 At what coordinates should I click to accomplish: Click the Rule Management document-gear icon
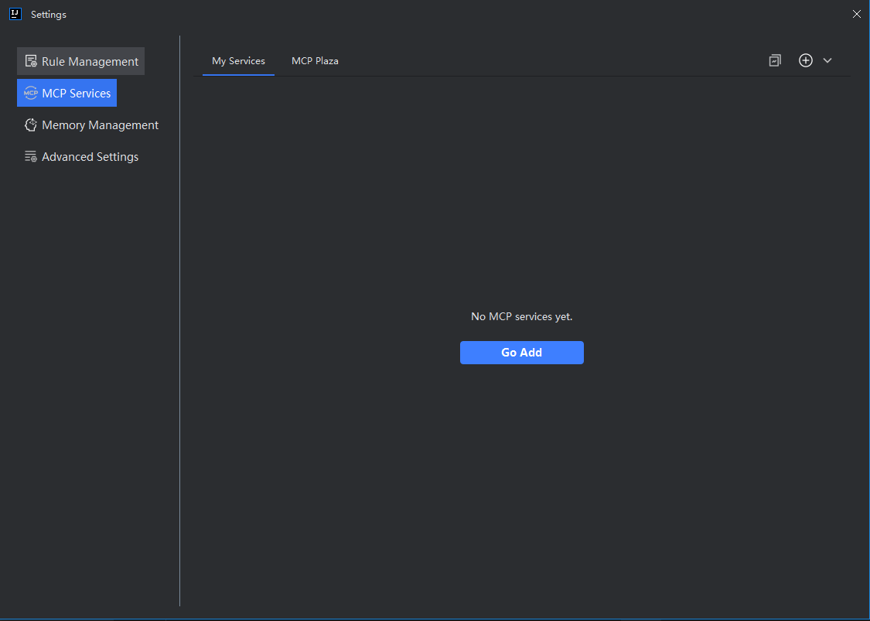pyautogui.click(x=31, y=61)
